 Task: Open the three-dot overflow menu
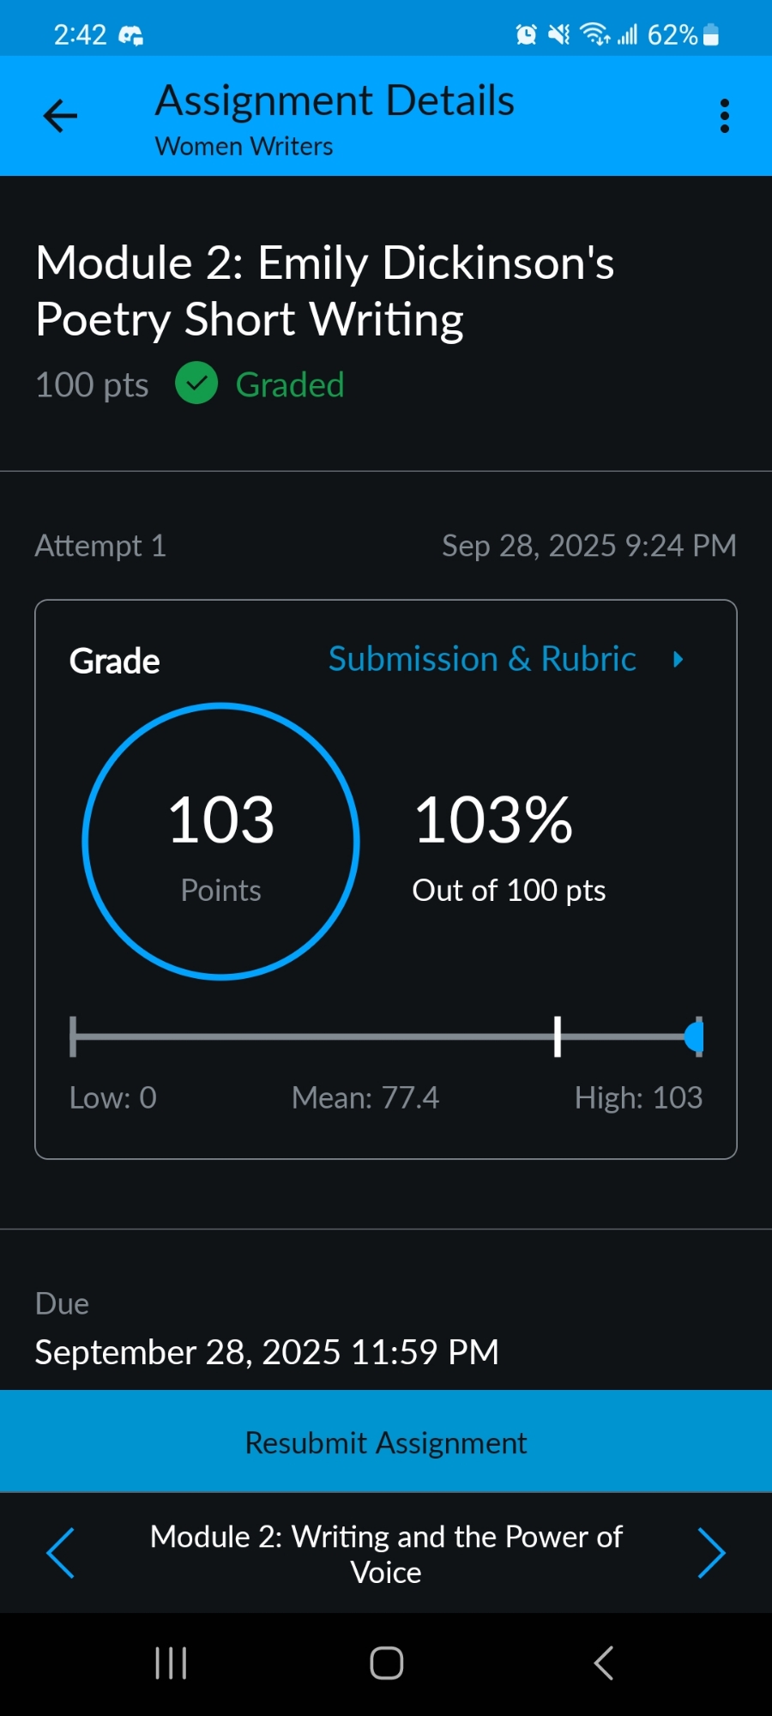(725, 116)
